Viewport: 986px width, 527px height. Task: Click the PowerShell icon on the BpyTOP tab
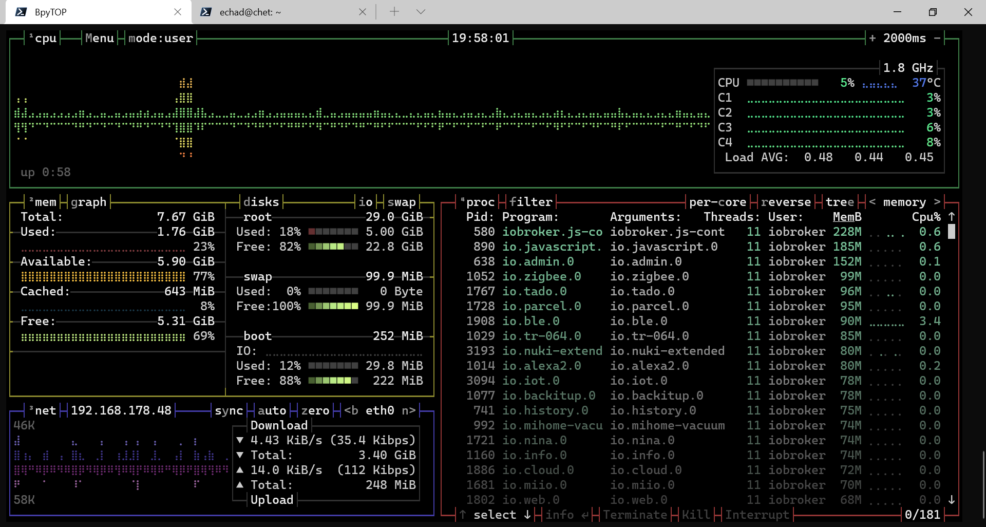click(21, 12)
